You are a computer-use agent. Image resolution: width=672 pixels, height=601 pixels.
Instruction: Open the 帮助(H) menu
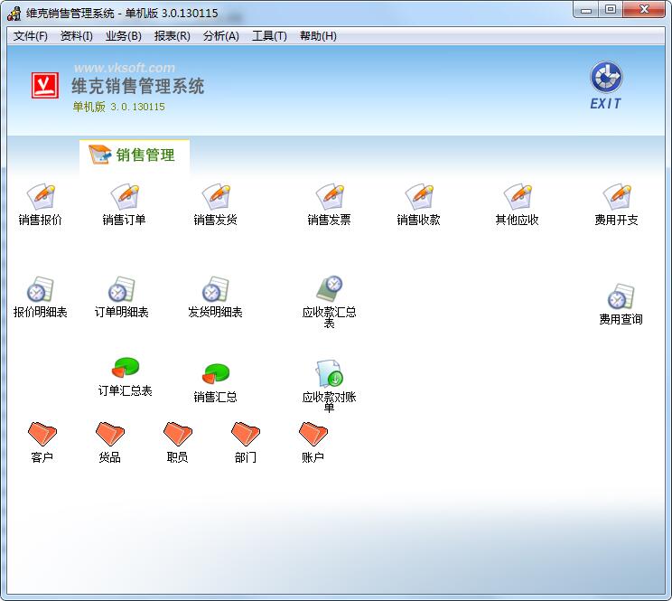(318, 36)
